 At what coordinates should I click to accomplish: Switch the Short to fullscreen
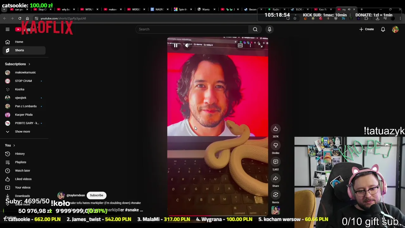260,45
